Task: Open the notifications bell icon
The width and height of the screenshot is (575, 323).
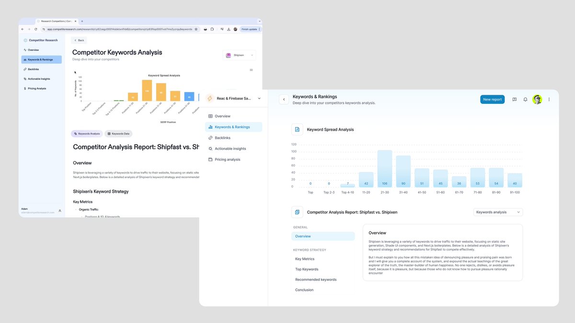Action: [x=525, y=100]
